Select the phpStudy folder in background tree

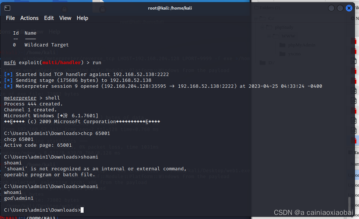point(284,27)
